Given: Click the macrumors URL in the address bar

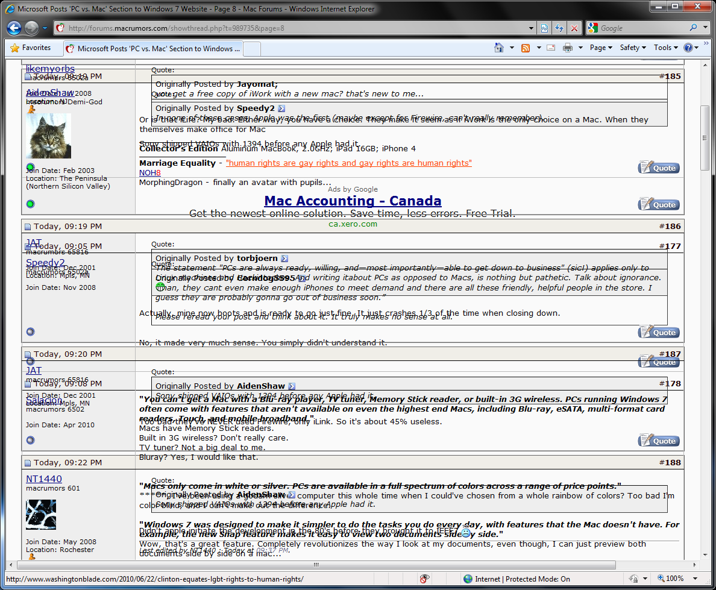Looking at the screenshot, I should pos(176,28).
